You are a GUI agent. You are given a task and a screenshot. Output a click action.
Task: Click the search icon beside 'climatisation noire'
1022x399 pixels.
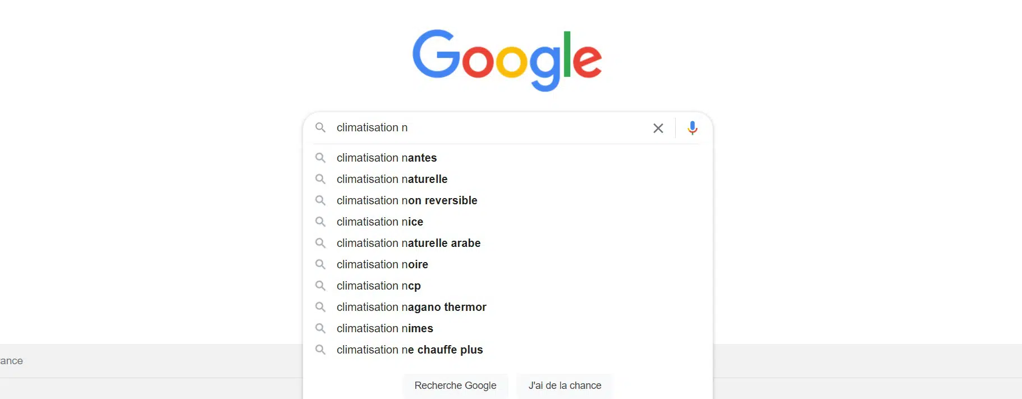(x=320, y=264)
